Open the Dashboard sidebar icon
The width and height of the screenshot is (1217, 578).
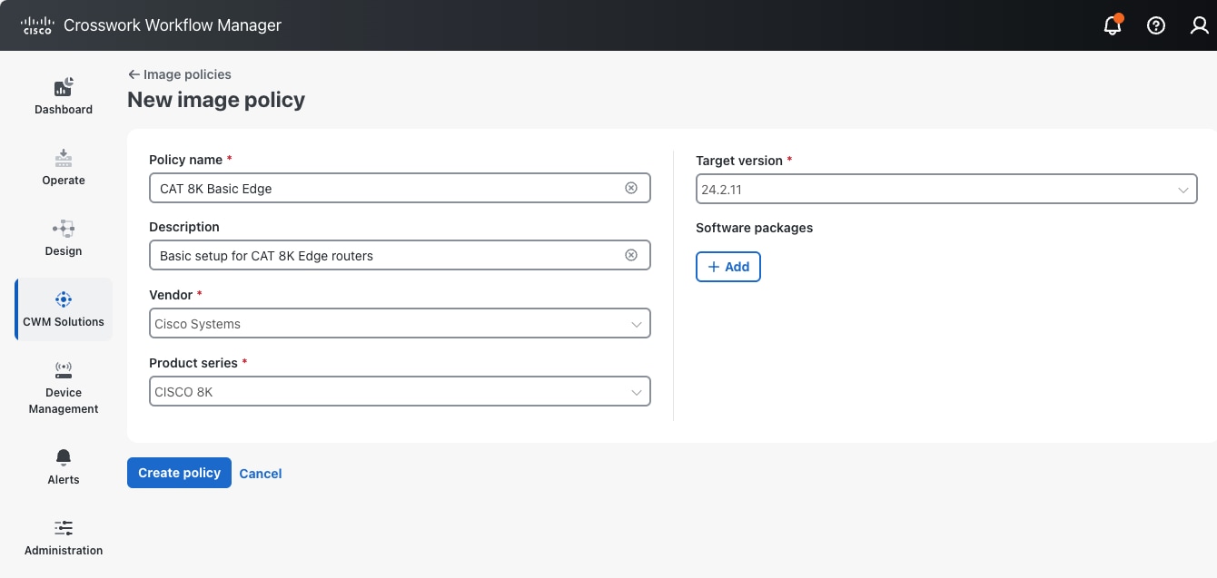pyautogui.click(x=64, y=88)
